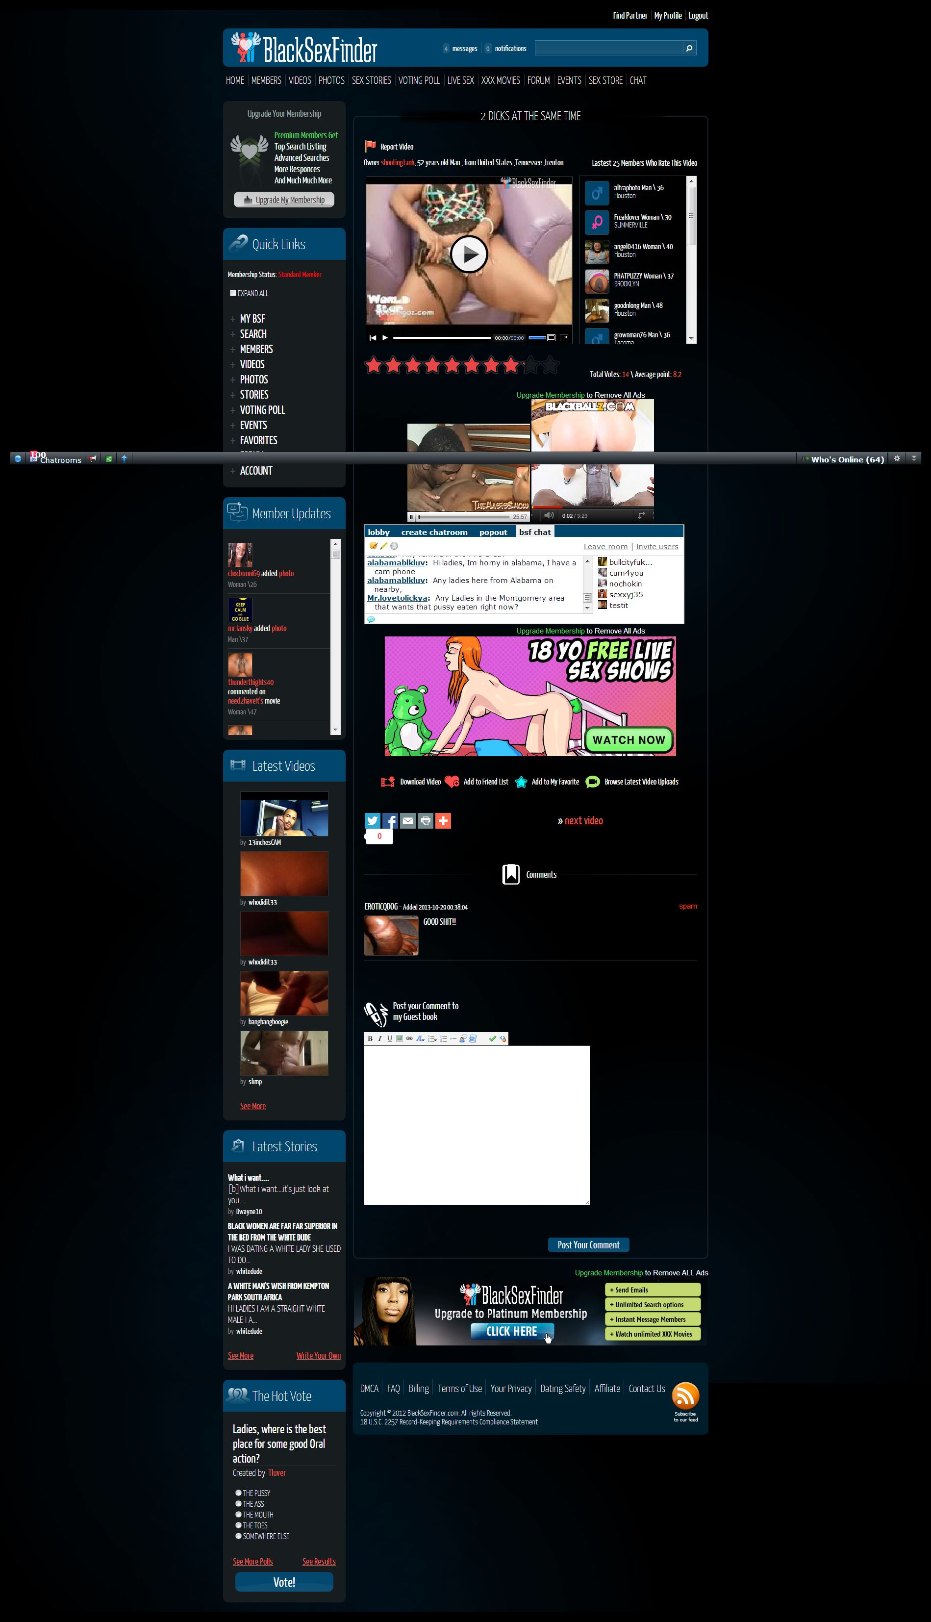Apply Italic in comment editor toolbar

pos(380,1039)
